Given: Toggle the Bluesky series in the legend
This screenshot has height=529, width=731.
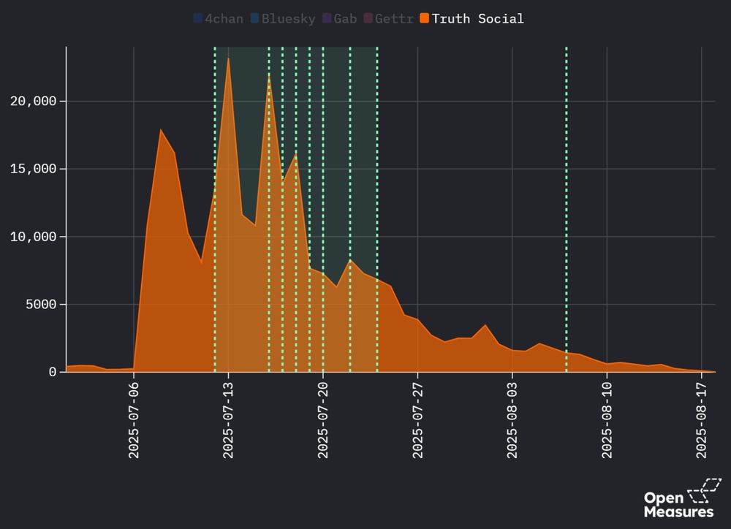Looking at the screenshot, I should [282, 19].
